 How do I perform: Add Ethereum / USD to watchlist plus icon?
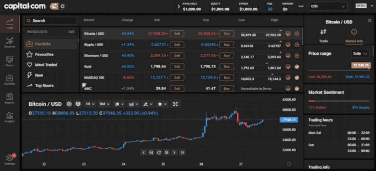[x=297, y=56]
